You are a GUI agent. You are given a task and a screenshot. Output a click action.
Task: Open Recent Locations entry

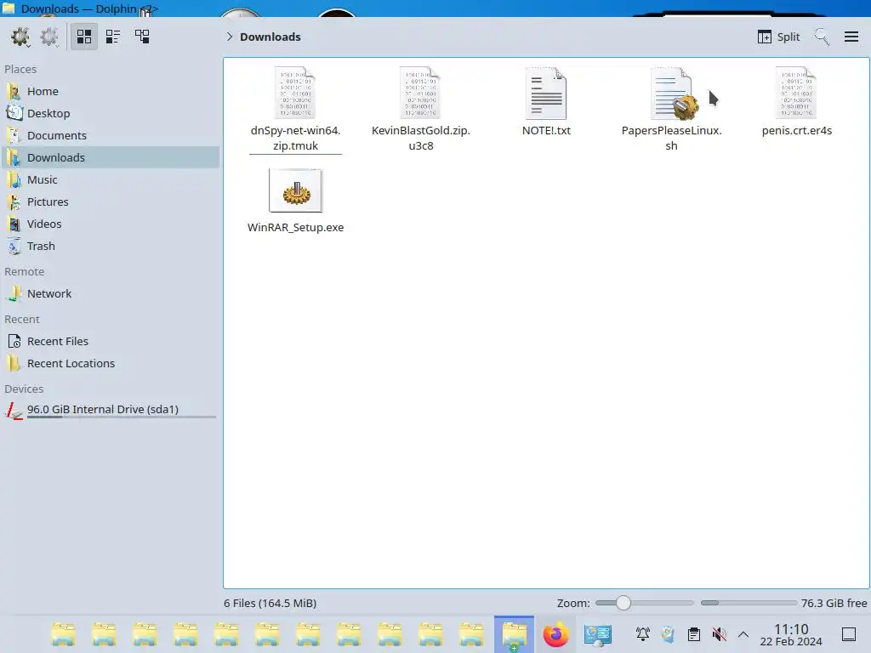[x=110, y=364]
